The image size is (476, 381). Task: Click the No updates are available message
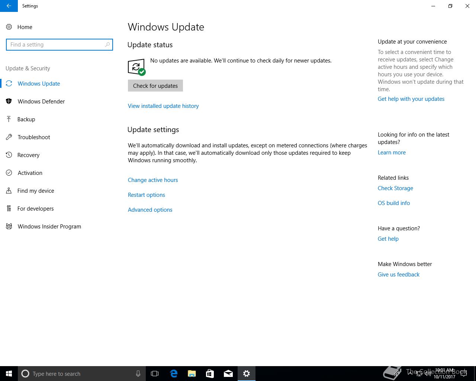click(x=241, y=61)
